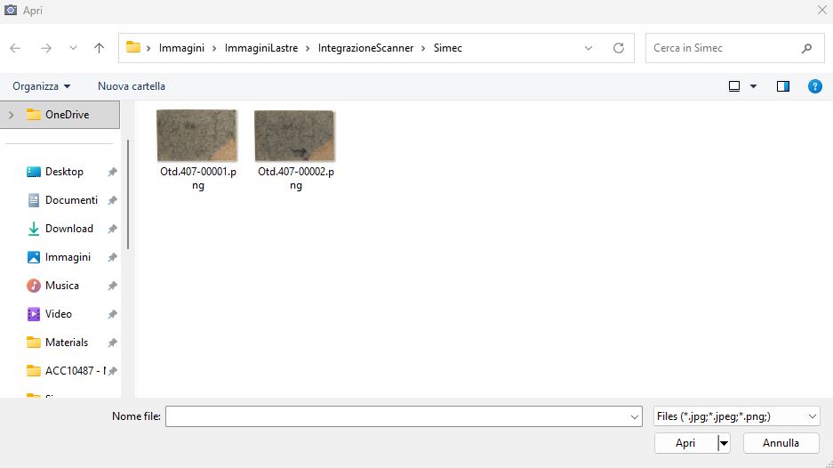Click the search magnifier icon
This screenshot has width=833, height=468.
(x=806, y=48)
